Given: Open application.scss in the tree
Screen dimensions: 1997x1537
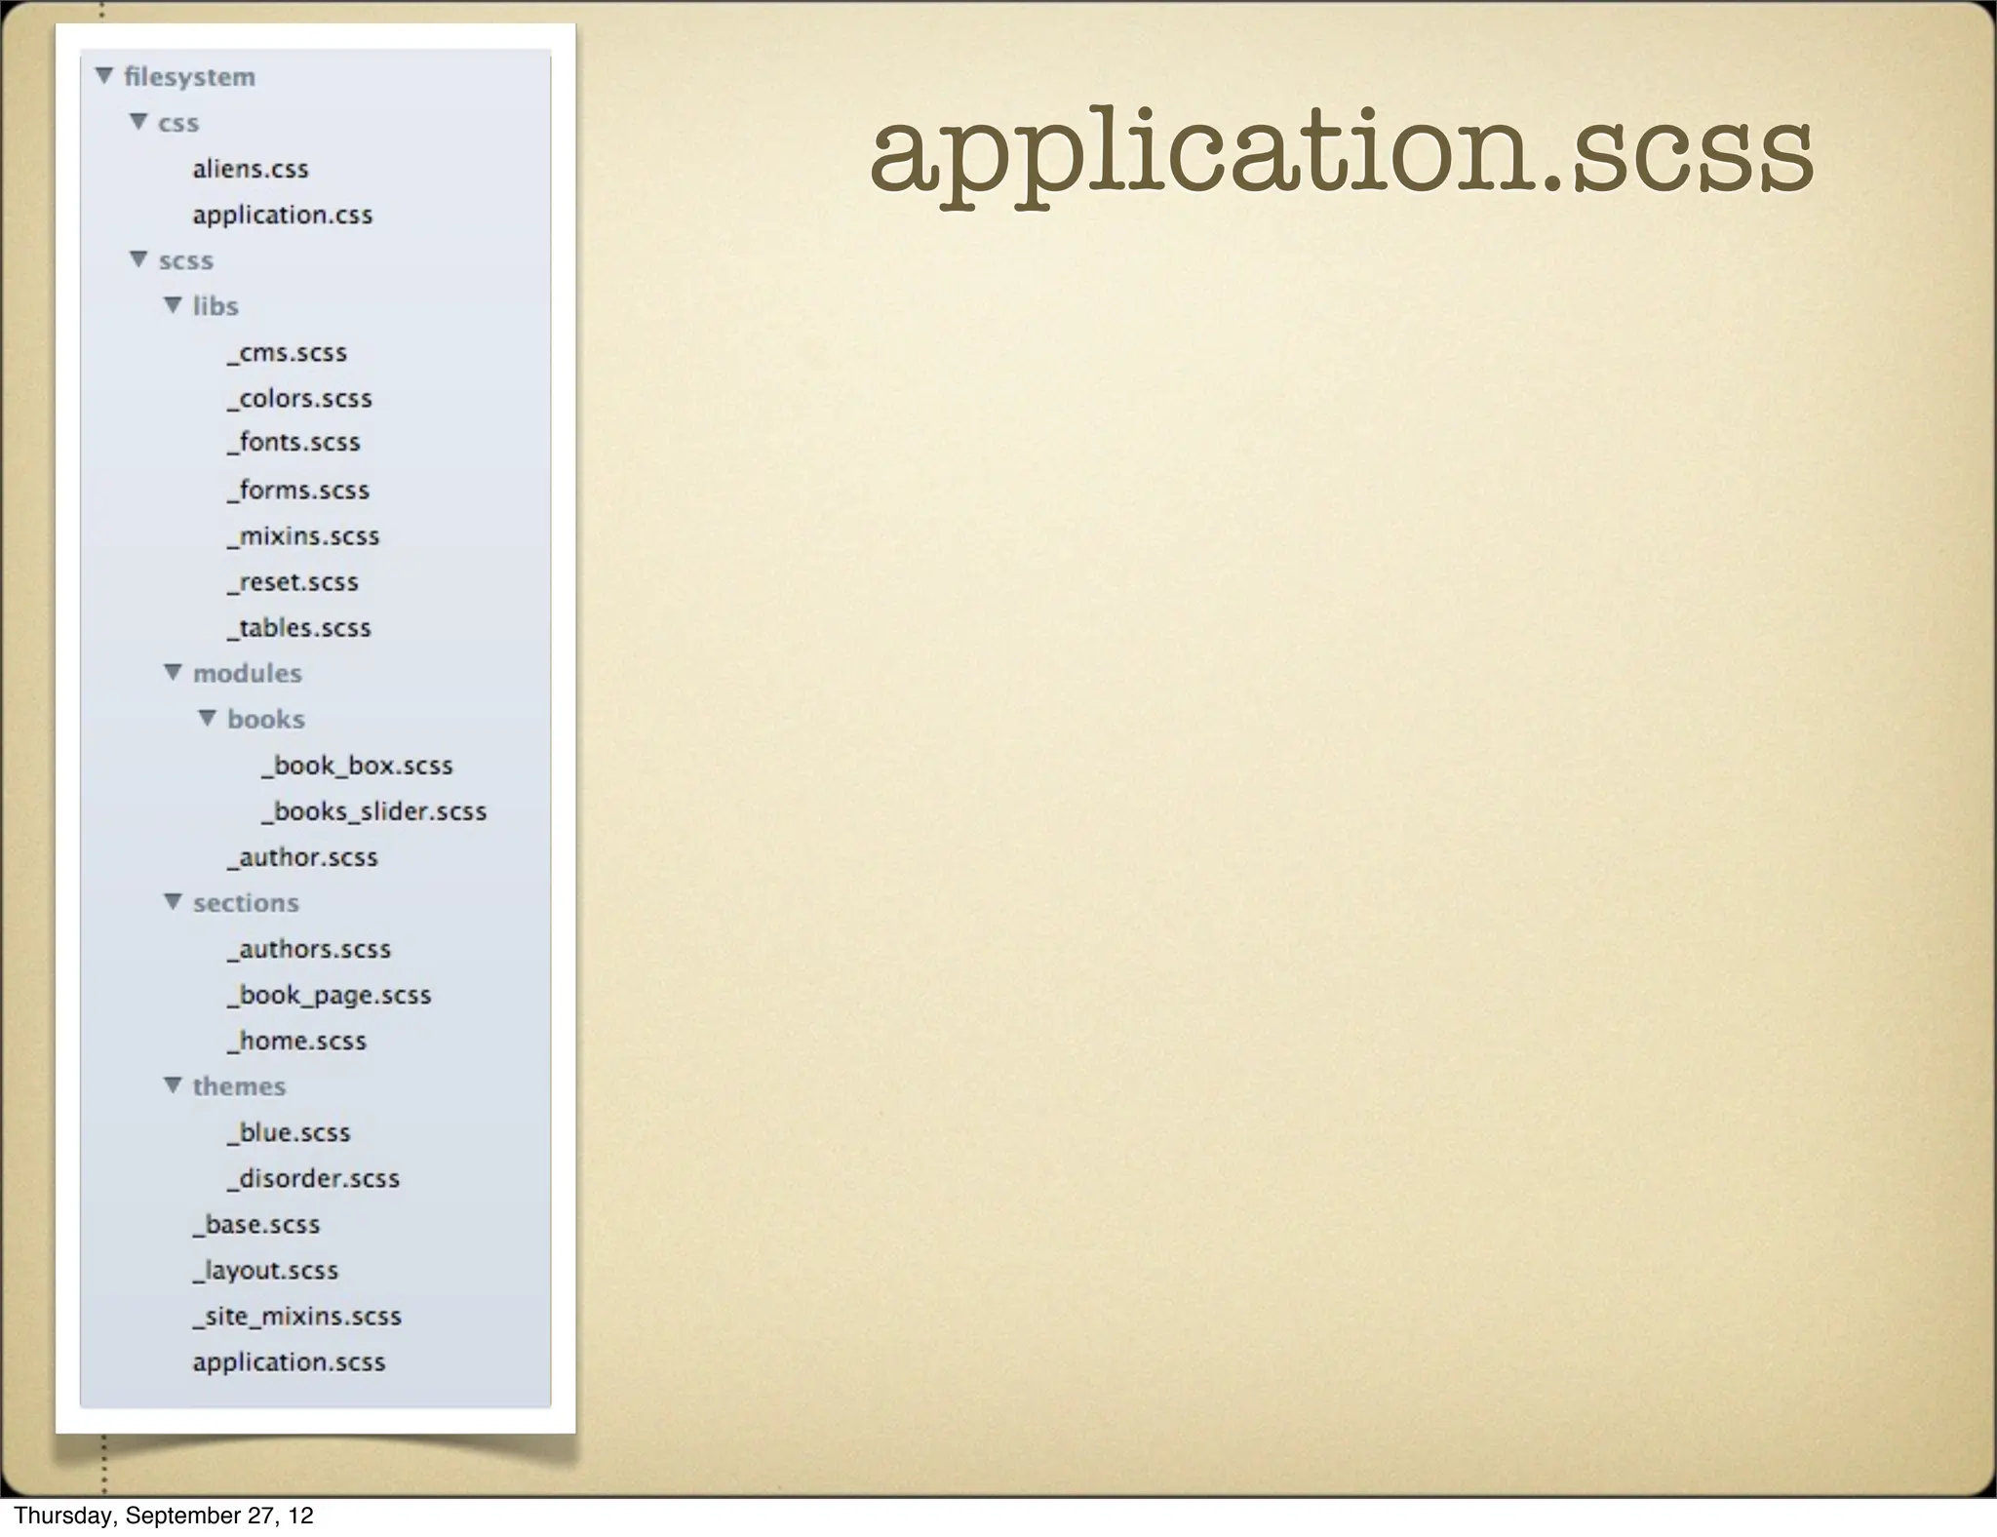Looking at the screenshot, I should pyautogui.click(x=289, y=1362).
